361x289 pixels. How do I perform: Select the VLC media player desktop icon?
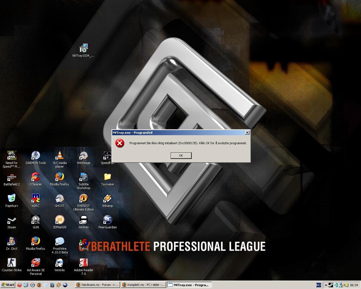point(60,159)
